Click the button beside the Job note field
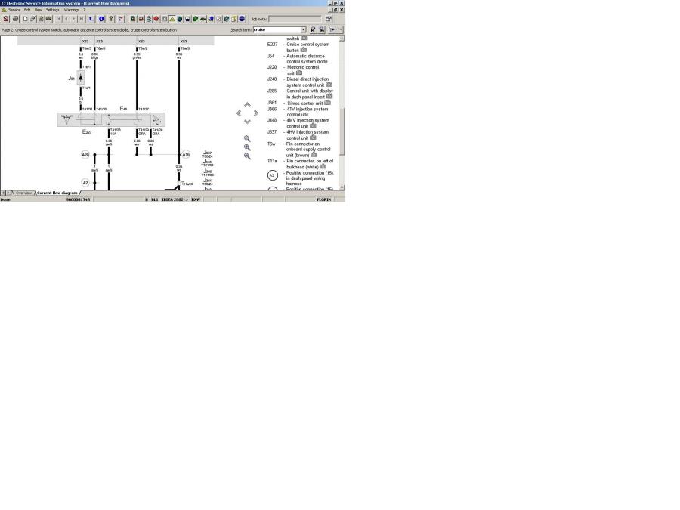The height and width of the screenshot is (510, 680). pos(329,19)
